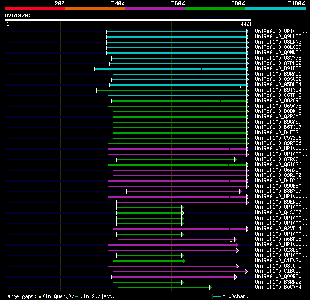
Task: Open the UniRef100_Q9LUF3 hit label
Action: coord(278,36)
